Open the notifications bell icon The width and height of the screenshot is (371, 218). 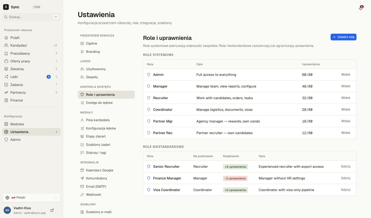tap(361, 8)
